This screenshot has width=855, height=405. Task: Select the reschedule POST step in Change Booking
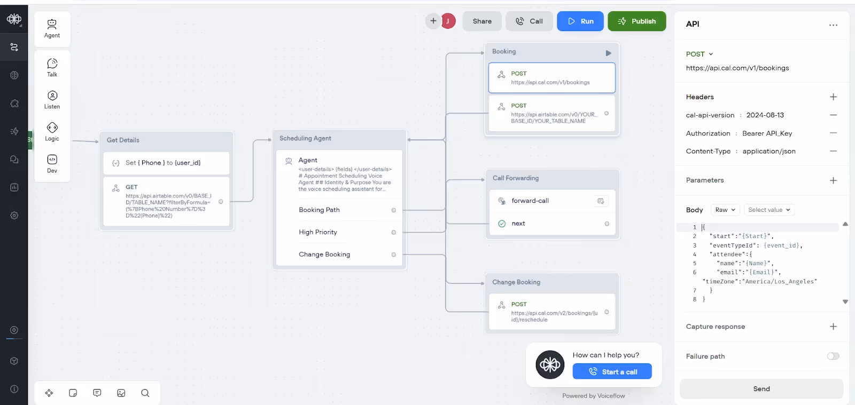pyautogui.click(x=552, y=312)
